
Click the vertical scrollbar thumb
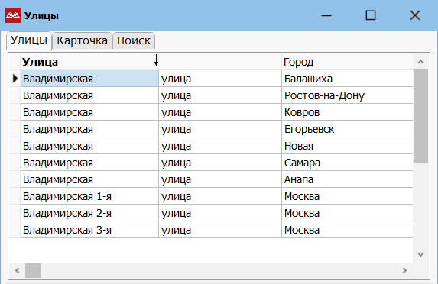(x=420, y=116)
